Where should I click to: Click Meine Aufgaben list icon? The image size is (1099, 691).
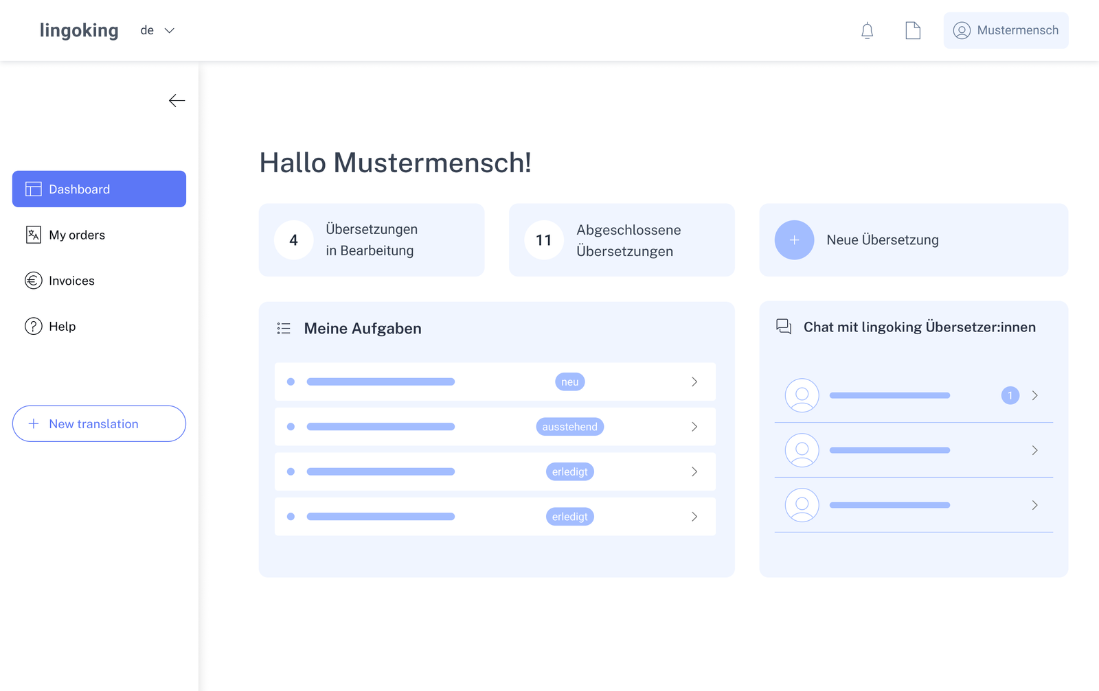tap(284, 329)
